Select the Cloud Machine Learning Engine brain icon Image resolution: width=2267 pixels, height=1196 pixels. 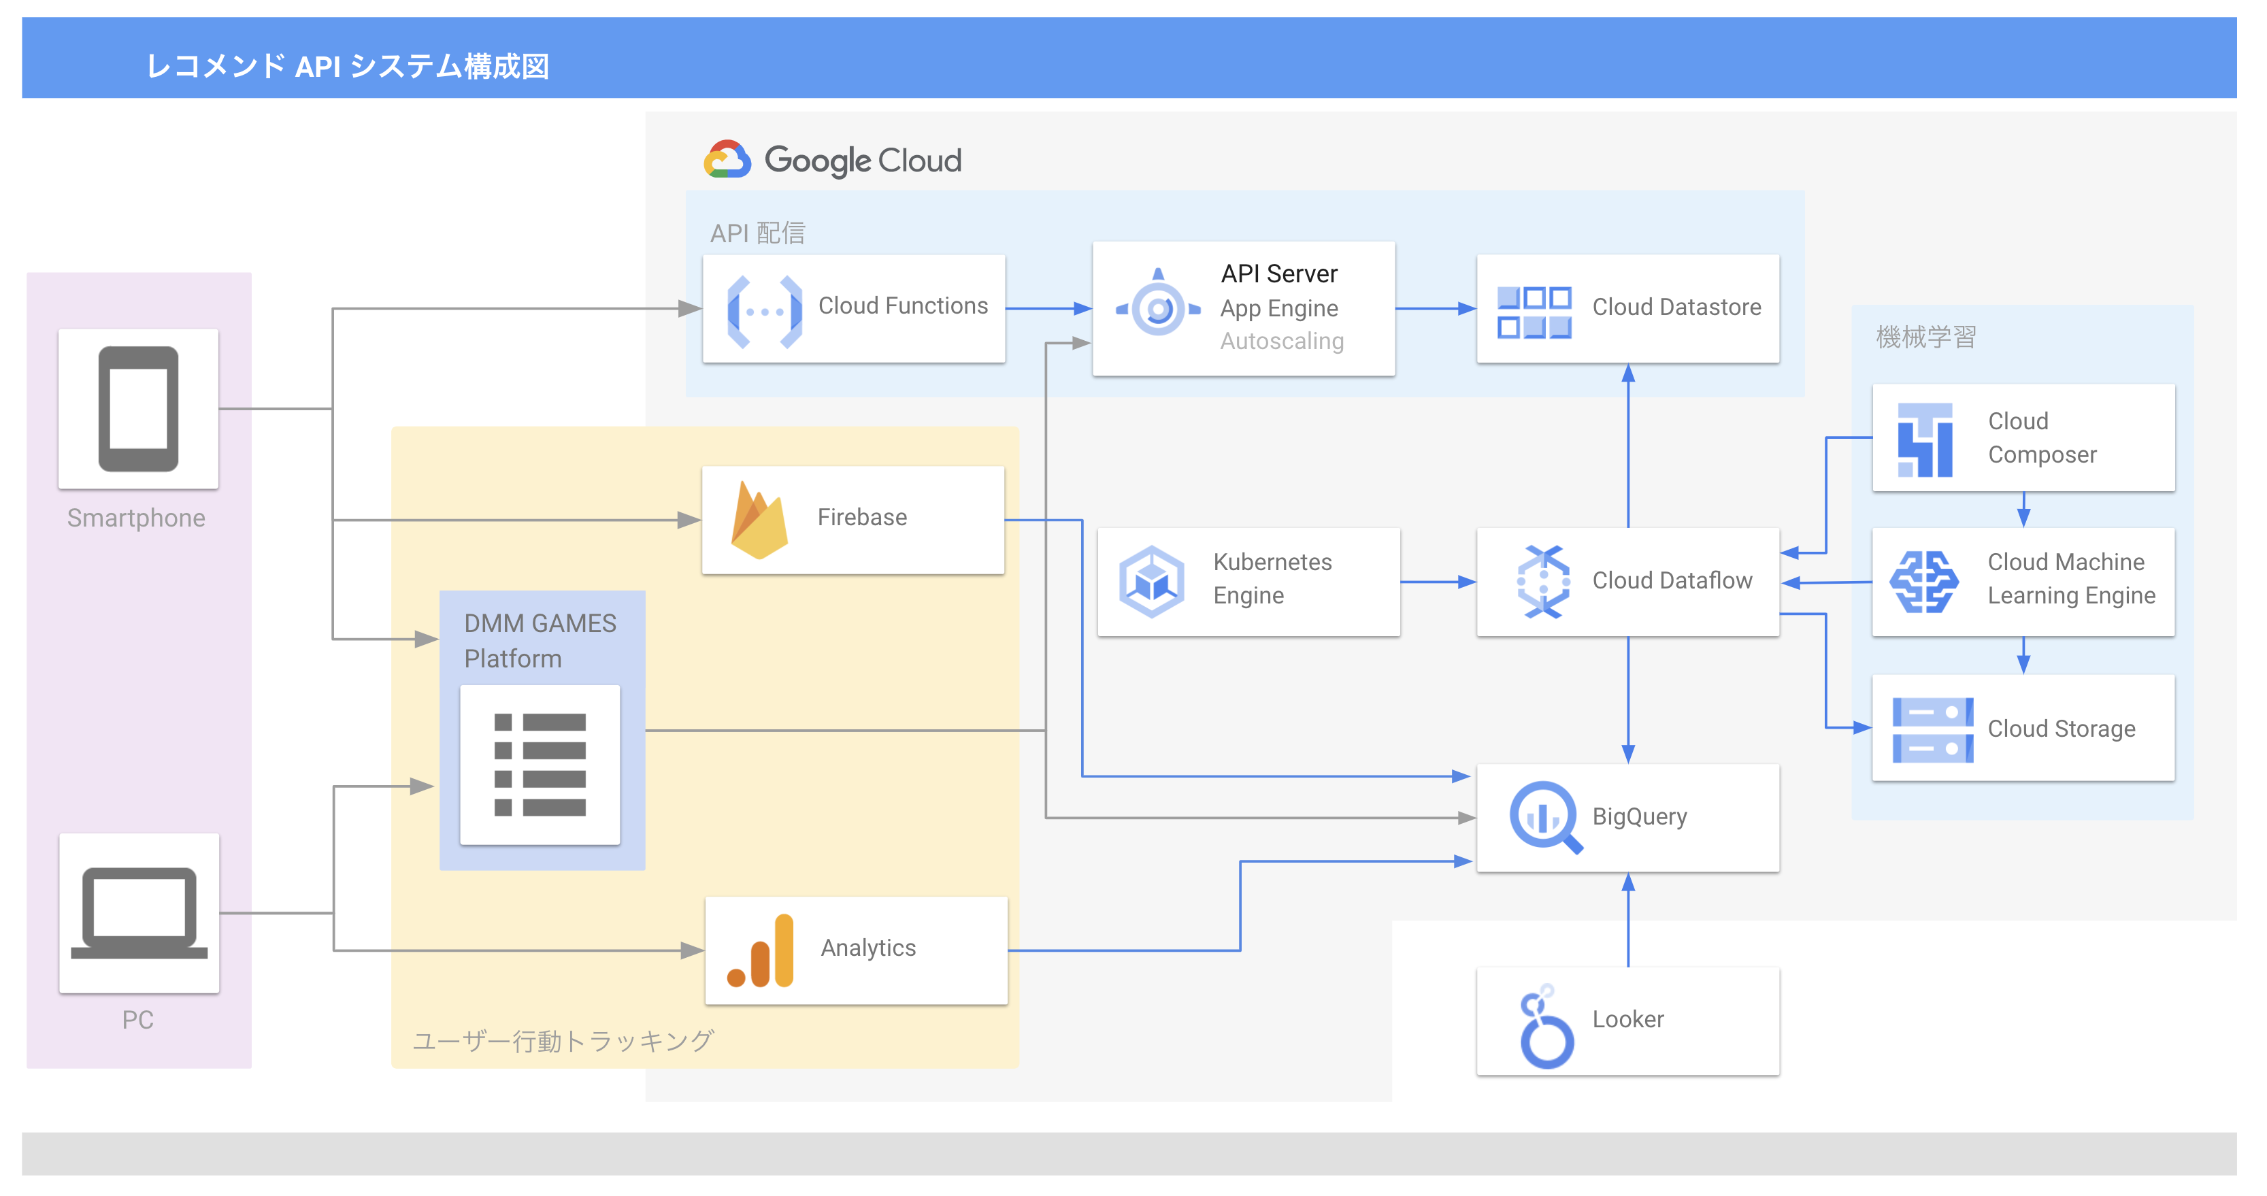click(x=1925, y=582)
